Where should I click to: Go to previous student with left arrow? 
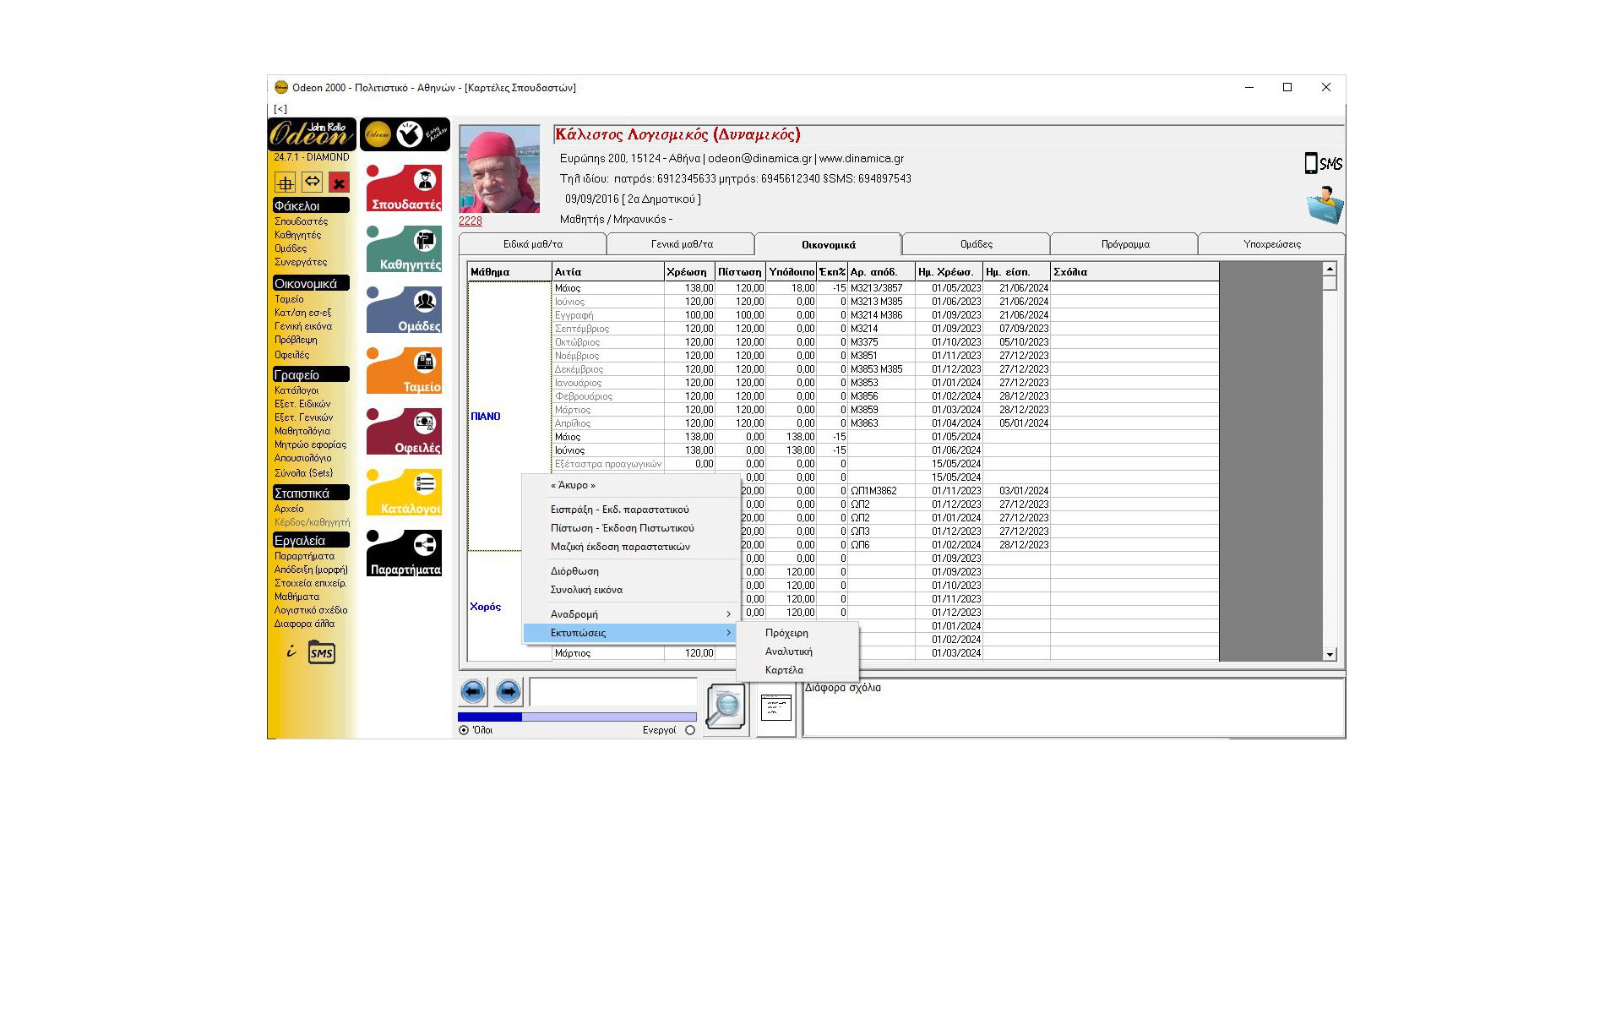[x=473, y=692]
